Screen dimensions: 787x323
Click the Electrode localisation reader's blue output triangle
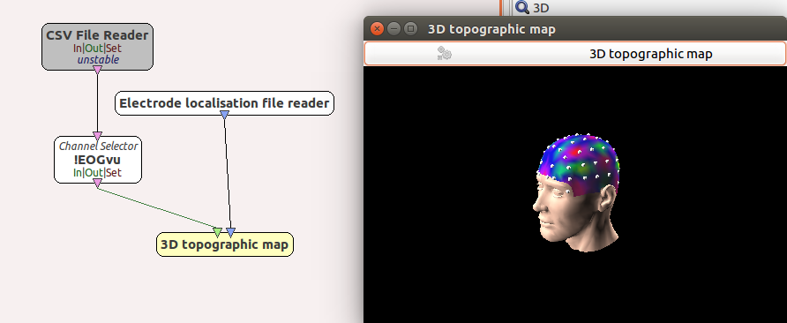224,115
